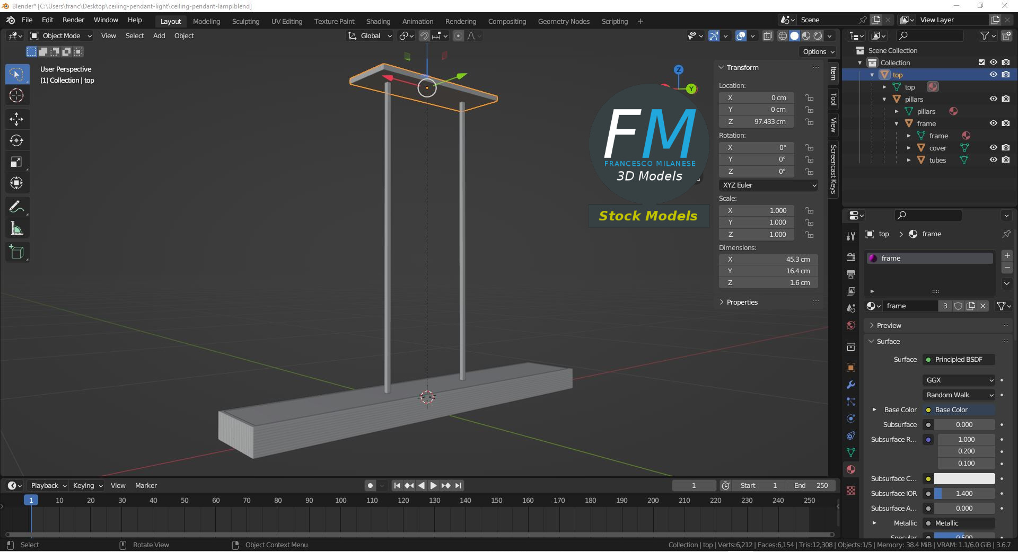Click the Subsurface Color white swatch
Viewport: 1018px width, 552px height.
(x=964, y=479)
